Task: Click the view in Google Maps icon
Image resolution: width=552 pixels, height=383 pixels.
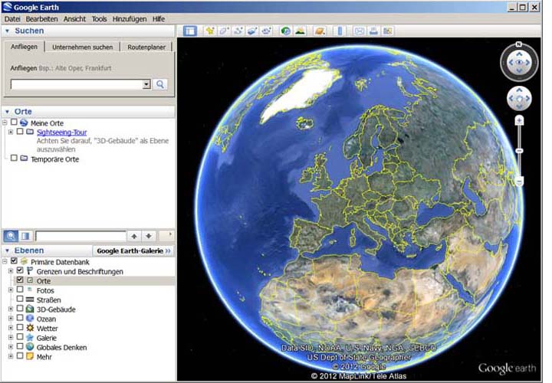Action: pos(388,31)
